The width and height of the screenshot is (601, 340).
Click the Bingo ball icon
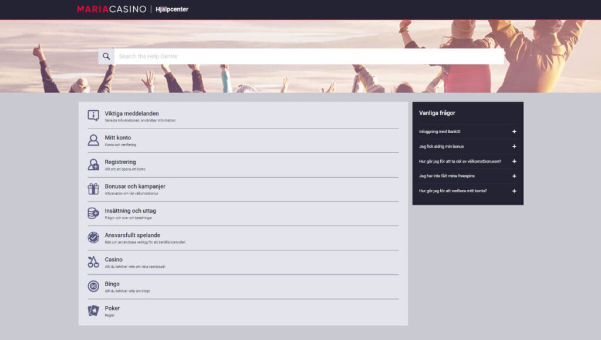[x=93, y=286]
